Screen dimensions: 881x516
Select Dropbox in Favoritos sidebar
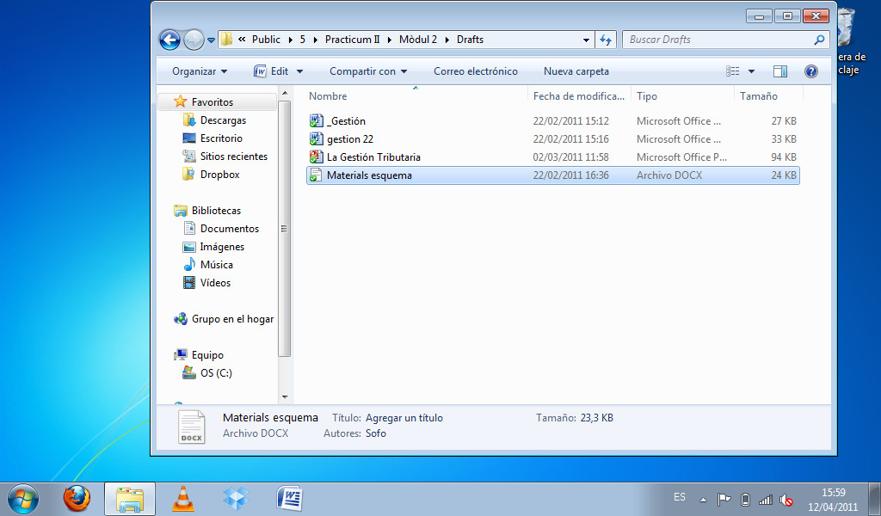[219, 175]
